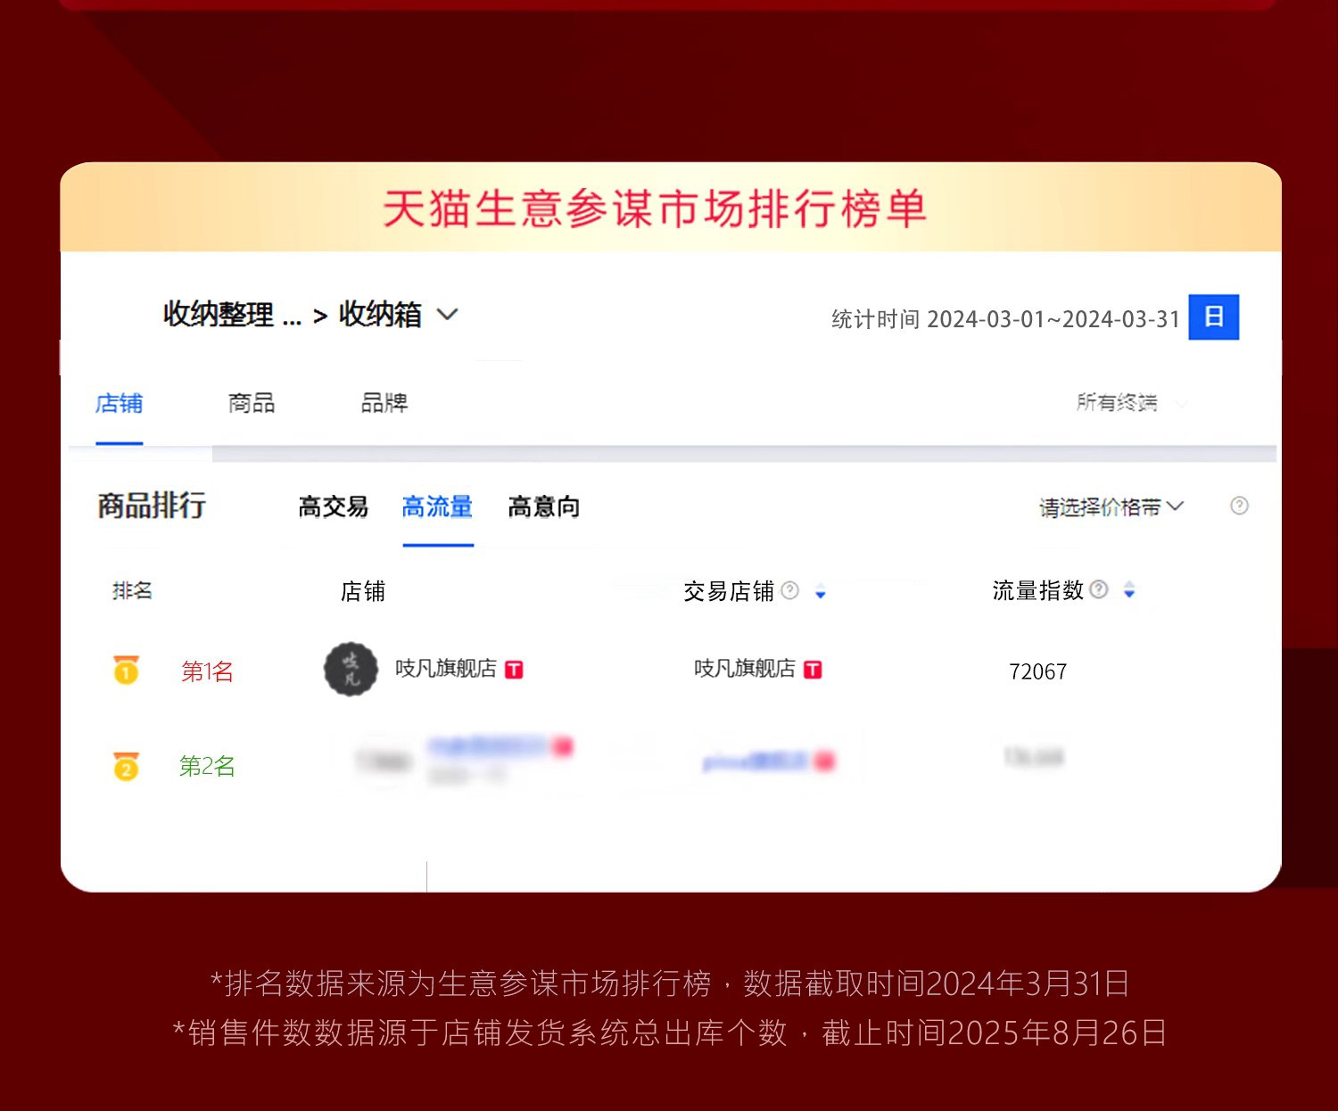Click the blue 日 date-granularity button
This screenshot has width=1338, height=1111.
tap(1213, 317)
